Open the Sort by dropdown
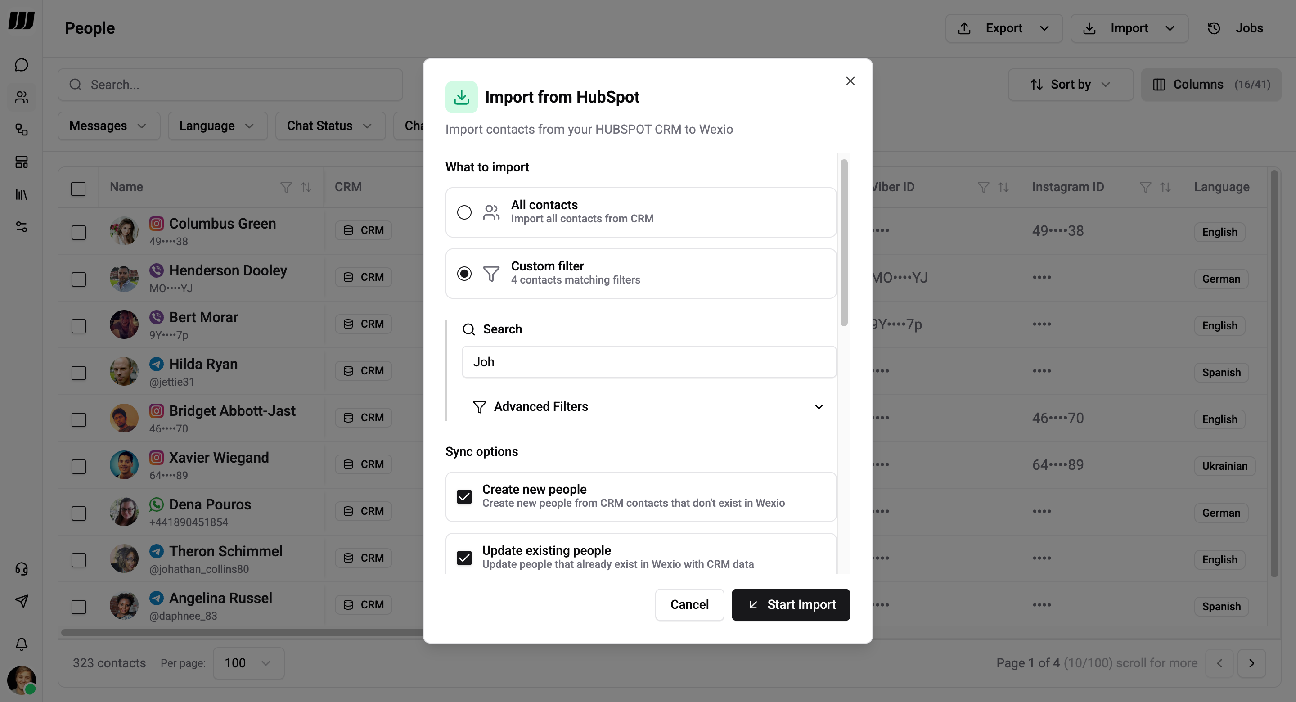The image size is (1296, 702). pos(1070,84)
